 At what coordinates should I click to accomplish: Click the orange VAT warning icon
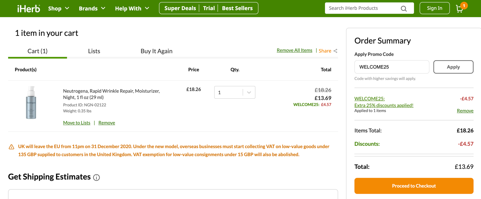pyautogui.click(x=11, y=147)
